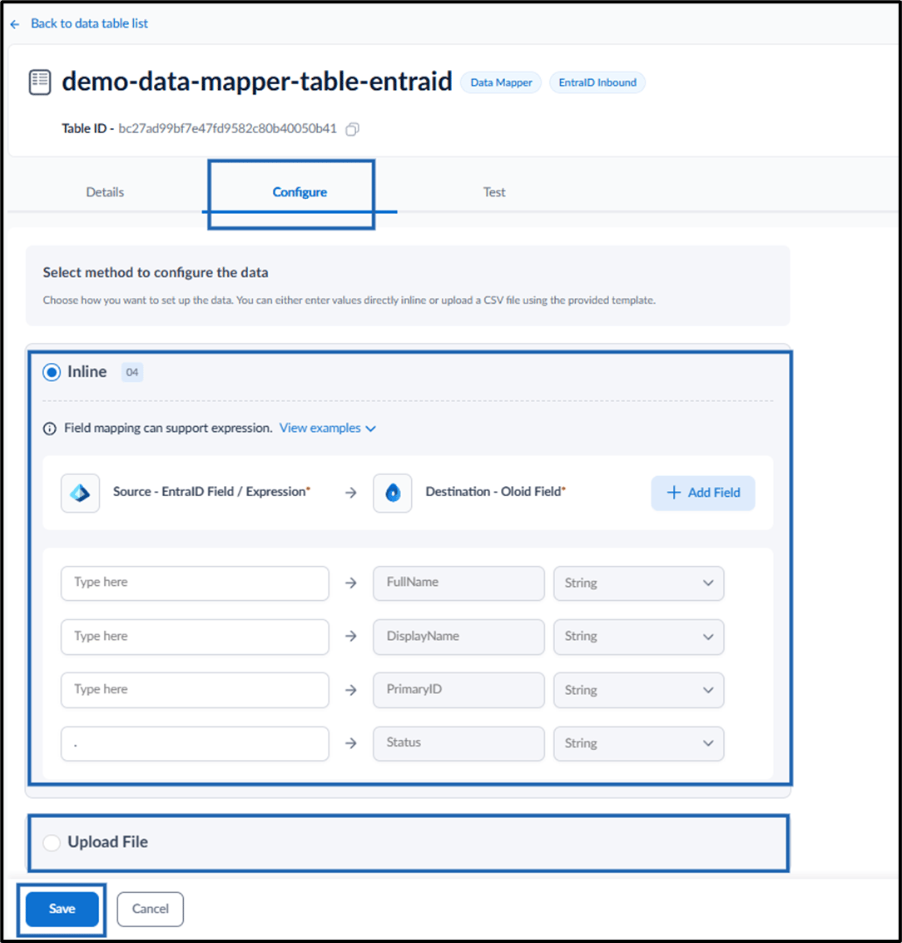Click mapping arrow in FullName row
This screenshot has width=902, height=943.
351,583
